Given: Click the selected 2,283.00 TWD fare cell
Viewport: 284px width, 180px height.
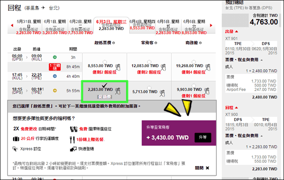Looking at the screenshot, I should tap(105, 91).
